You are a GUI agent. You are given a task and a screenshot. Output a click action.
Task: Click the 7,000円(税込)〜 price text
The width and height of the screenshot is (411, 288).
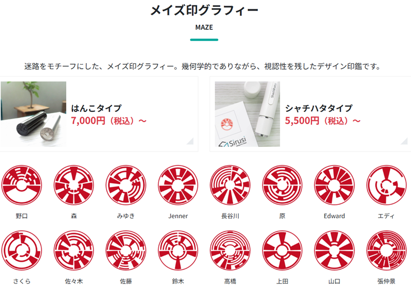point(108,121)
